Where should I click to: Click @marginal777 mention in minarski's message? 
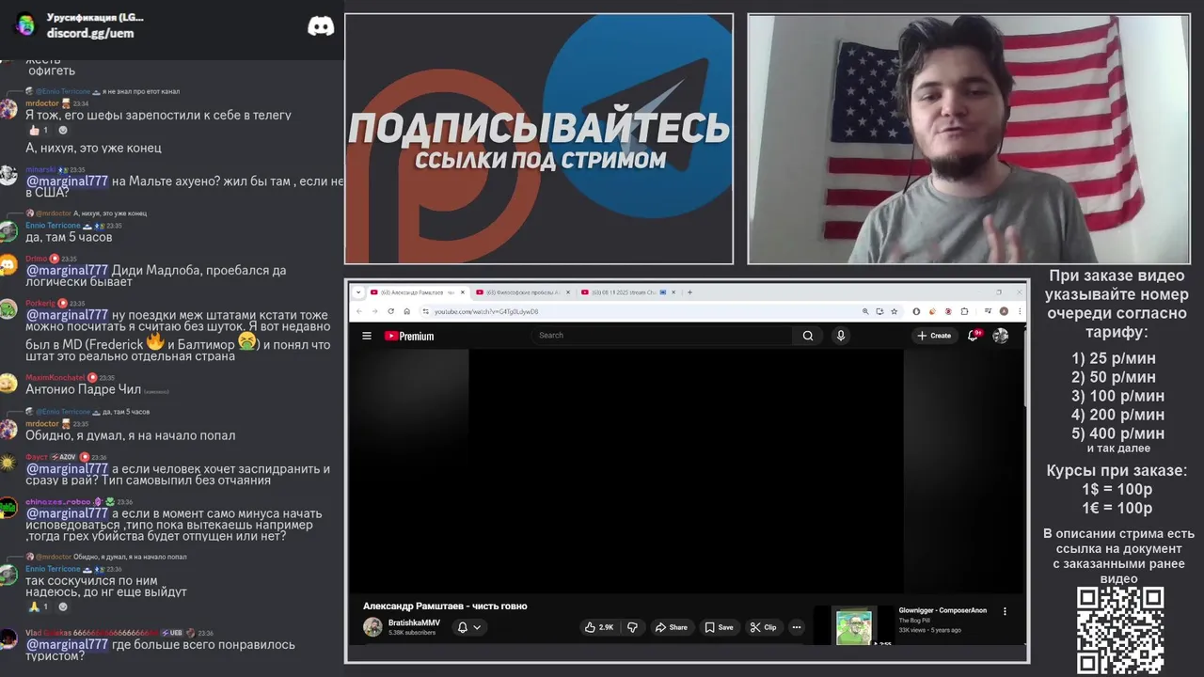coord(67,181)
